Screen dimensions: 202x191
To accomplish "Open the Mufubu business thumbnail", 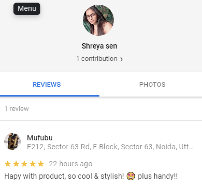I will point(12,141).
